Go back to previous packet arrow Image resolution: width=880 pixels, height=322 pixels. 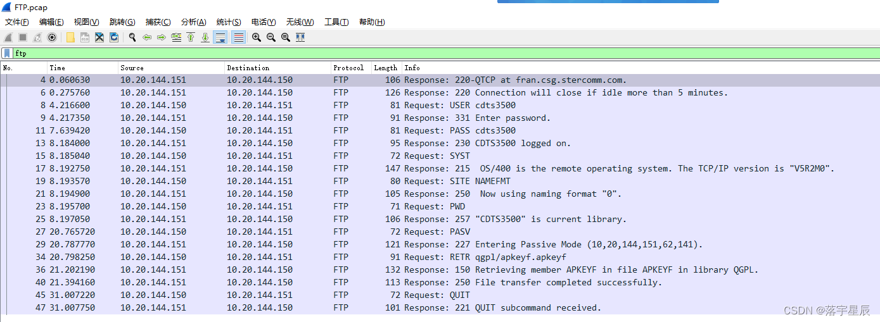[147, 37]
